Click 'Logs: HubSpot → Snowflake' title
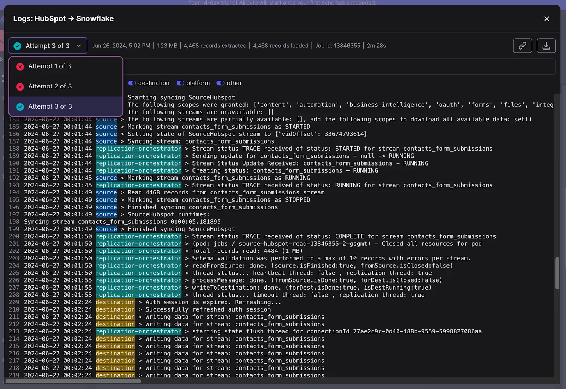Viewport: 566px width, 389px height. [63, 19]
